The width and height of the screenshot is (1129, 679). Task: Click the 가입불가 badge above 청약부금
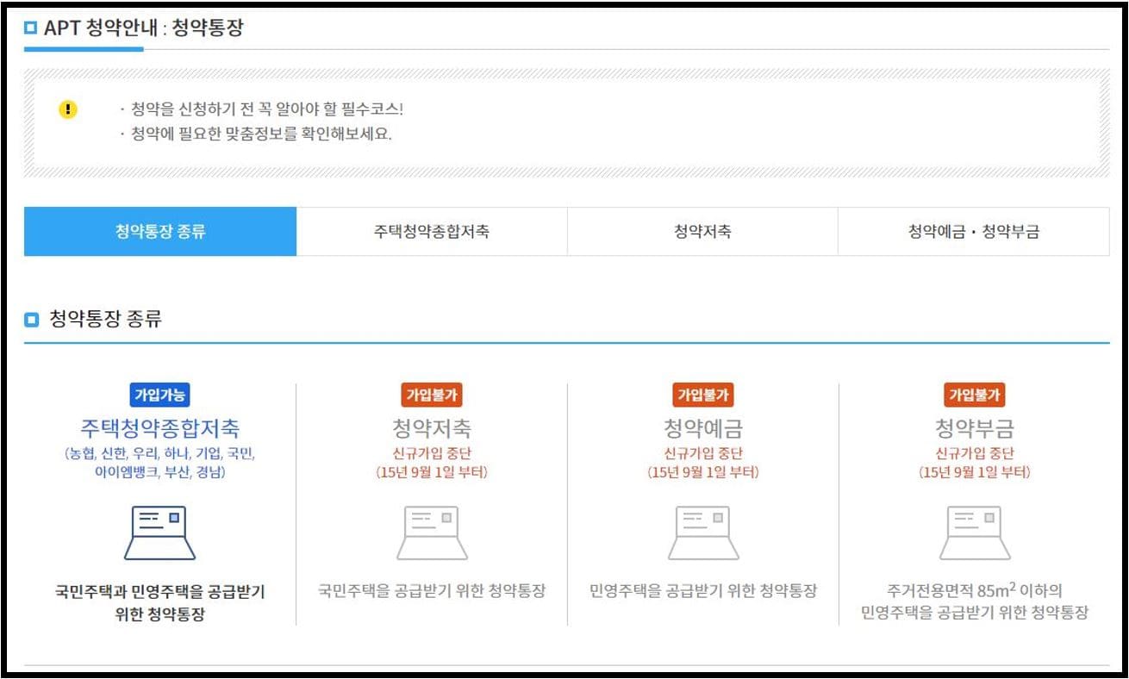coord(975,395)
